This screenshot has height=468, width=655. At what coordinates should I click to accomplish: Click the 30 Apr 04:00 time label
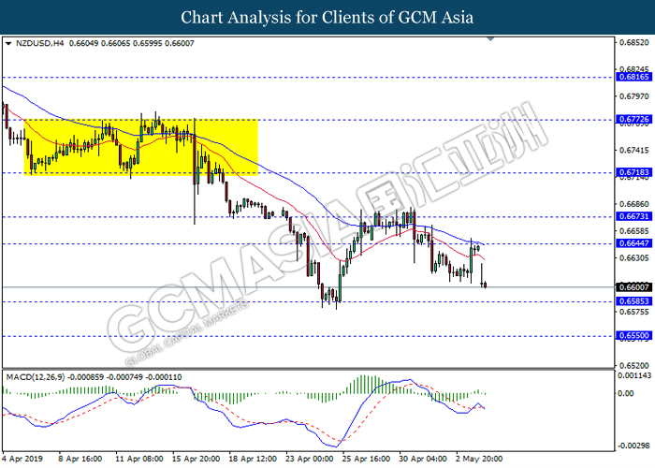(423, 459)
